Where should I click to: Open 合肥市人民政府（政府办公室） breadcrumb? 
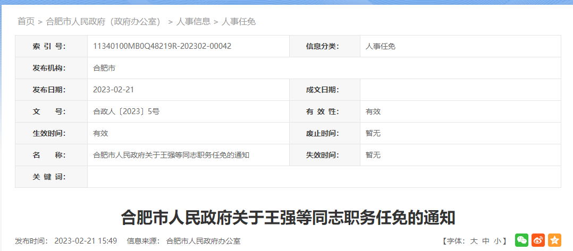point(104,22)
